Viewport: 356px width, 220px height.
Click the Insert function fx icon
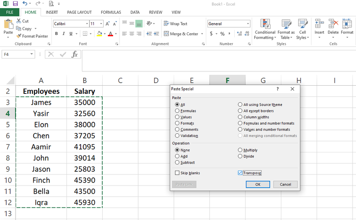click(x=75, y=54)
